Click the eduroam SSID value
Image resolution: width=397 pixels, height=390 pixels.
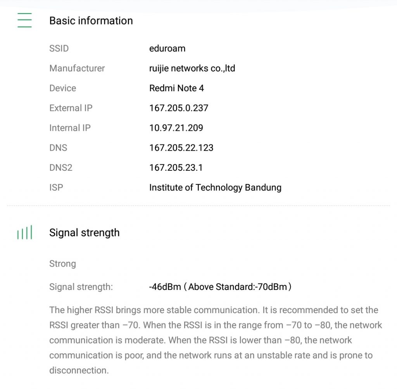(x=167, y=49)
